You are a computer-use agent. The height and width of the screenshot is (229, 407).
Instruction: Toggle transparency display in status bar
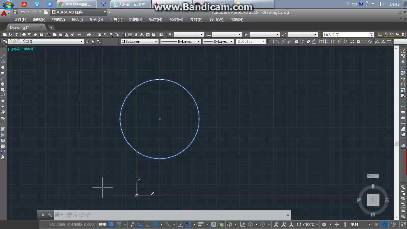click(214, 224)
